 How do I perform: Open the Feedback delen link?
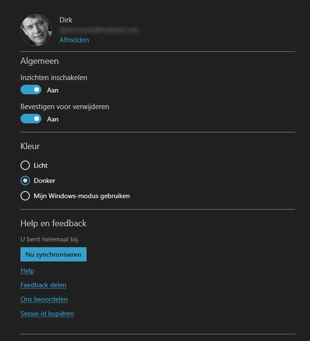coord(43,285)
